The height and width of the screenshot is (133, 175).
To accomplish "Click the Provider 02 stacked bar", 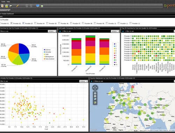I will (90, 50).
